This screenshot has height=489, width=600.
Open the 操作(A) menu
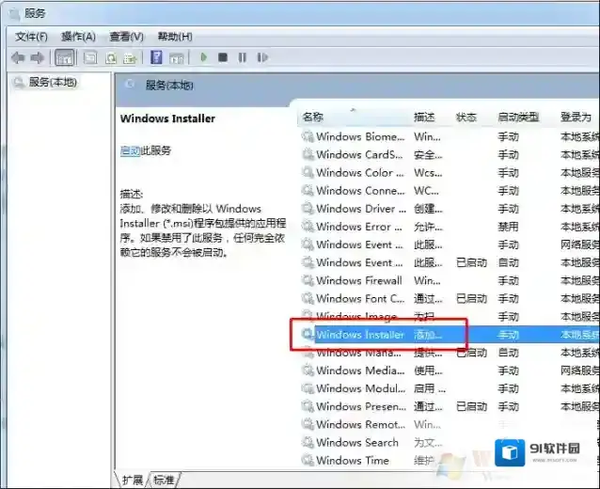pyautogui.click(x=78, y=37)
